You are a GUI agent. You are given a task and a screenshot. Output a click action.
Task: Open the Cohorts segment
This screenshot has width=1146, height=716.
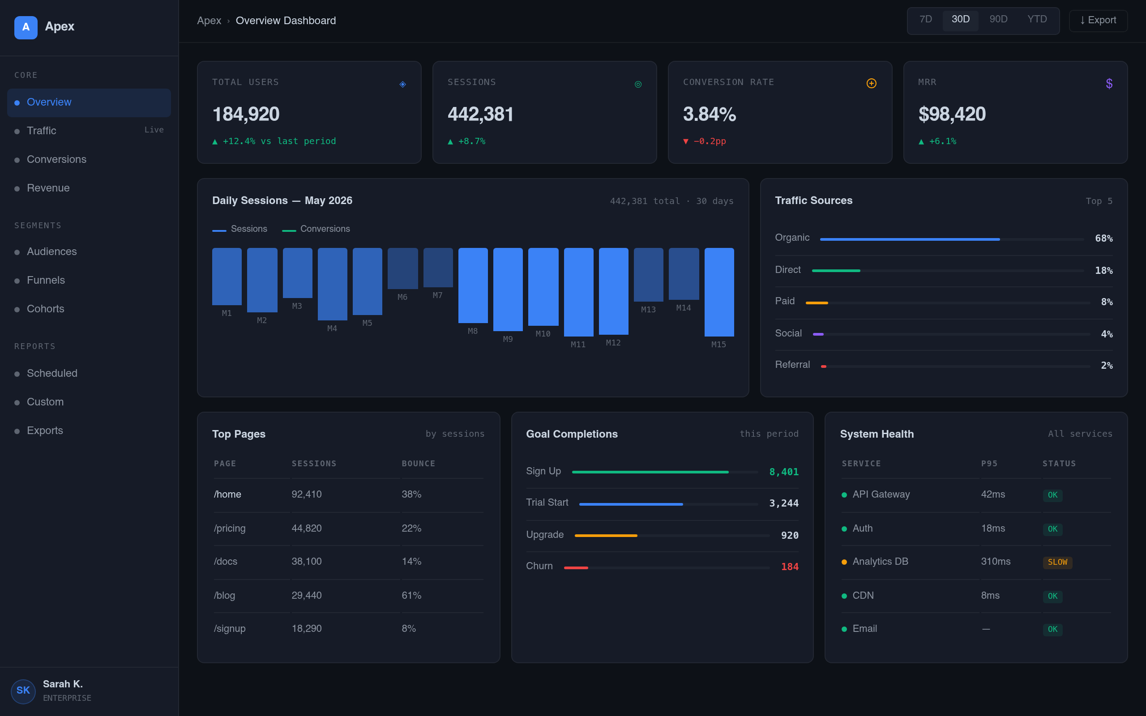(x=89, y=309)
